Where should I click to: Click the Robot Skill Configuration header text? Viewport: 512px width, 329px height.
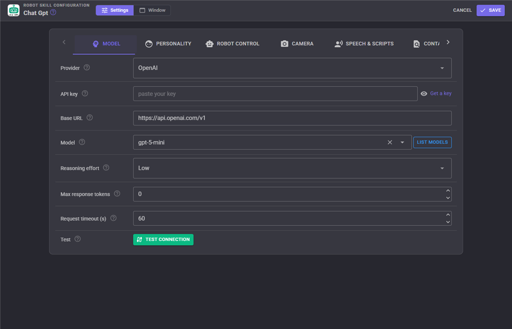[56, 5]
